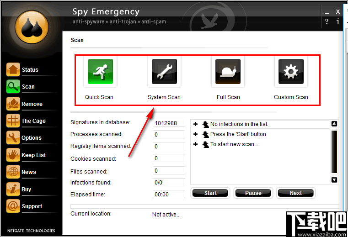The width and height of the screenshot is (348, 237).
Task: Open the Custom Scan gear icon
Action: 291,71
